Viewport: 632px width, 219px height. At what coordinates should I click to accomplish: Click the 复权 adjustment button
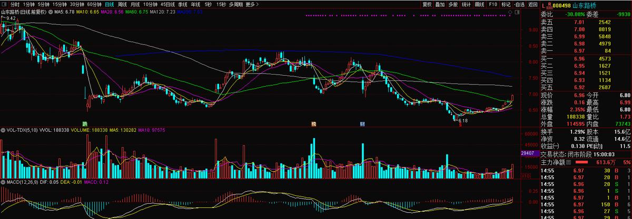coord(427,4)
